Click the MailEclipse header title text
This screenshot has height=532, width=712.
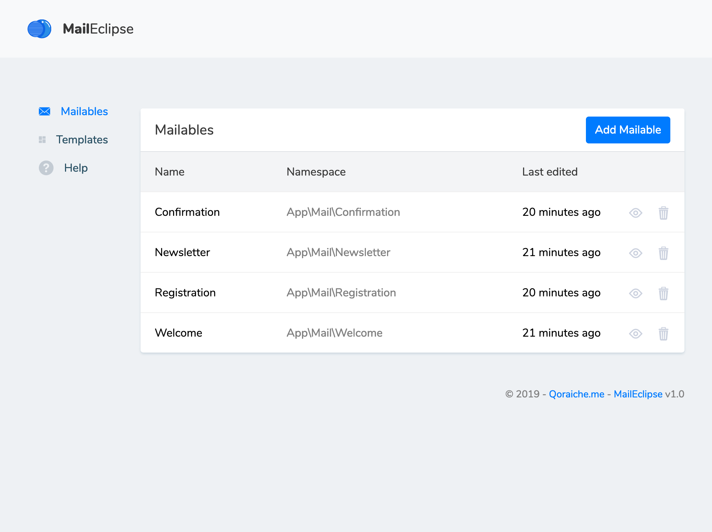[98, 29]
